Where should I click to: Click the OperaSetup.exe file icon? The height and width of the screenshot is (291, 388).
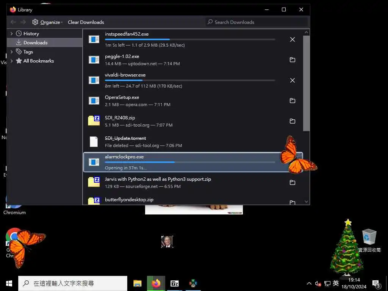coord(94,100)
